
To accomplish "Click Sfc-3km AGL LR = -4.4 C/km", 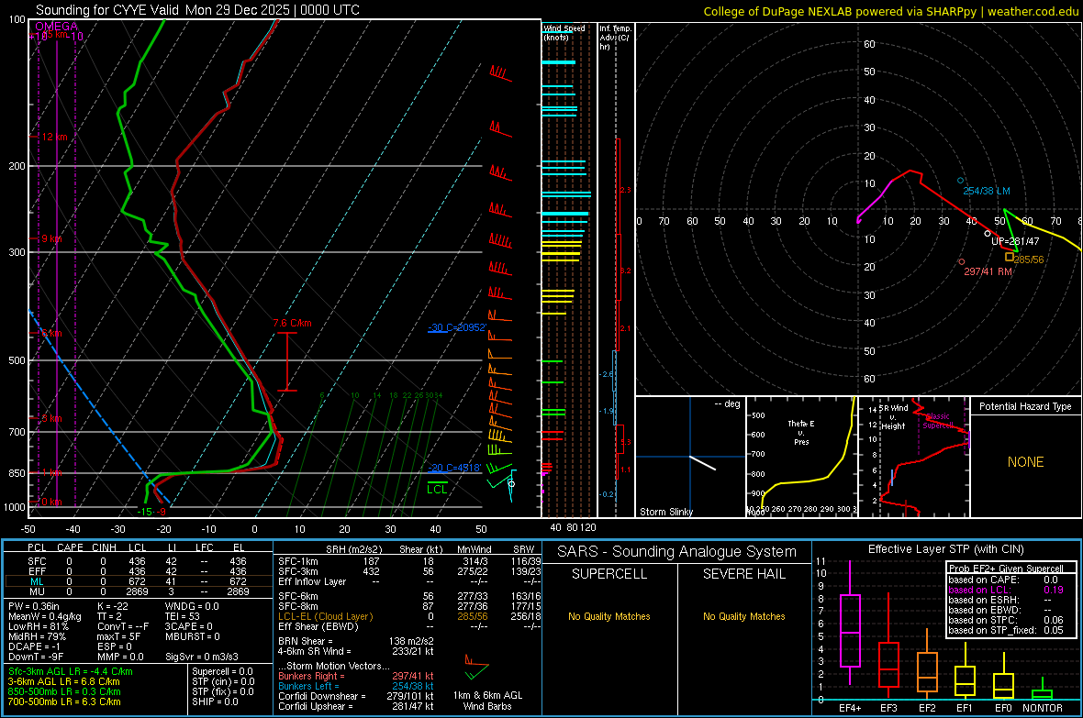I will click(71, 671).
